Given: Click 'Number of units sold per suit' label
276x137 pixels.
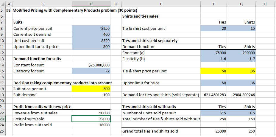Looking at the screenshot, I should 149,113.
